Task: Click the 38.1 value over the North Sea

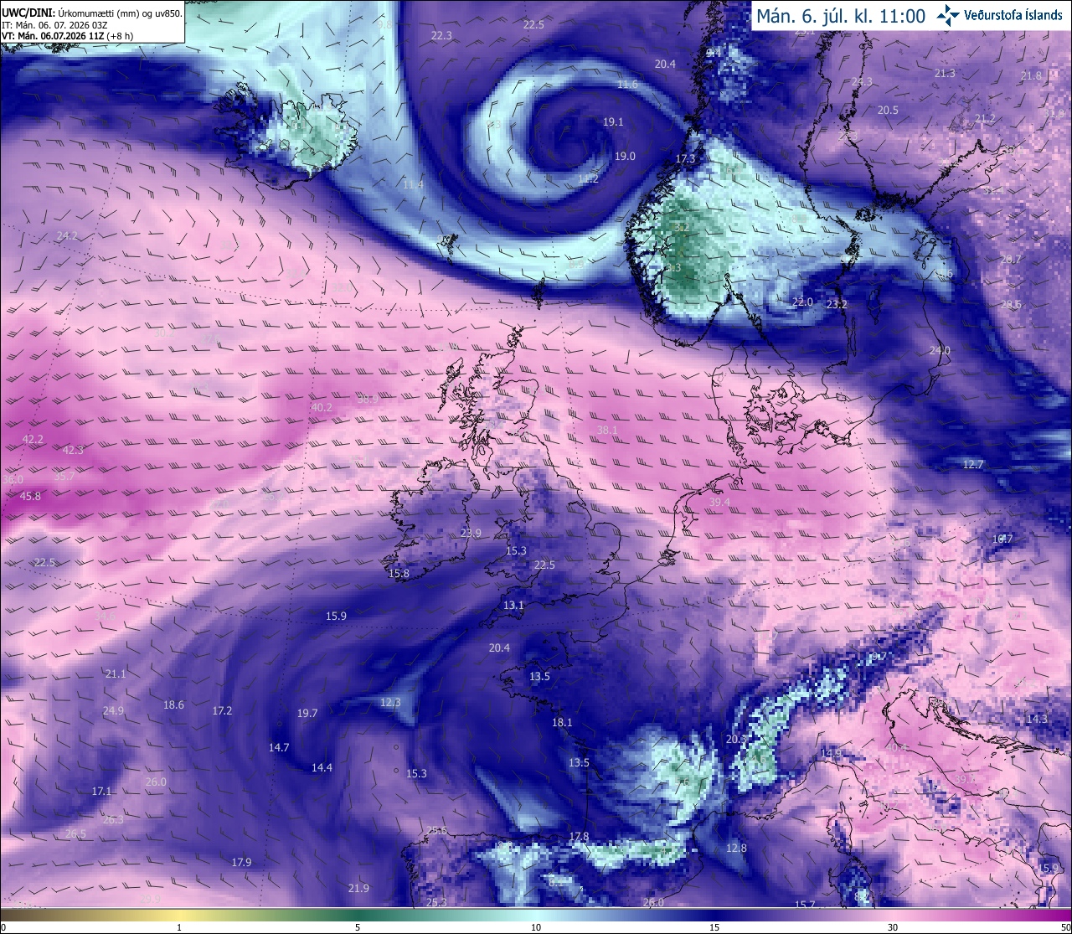Action: 607,431
